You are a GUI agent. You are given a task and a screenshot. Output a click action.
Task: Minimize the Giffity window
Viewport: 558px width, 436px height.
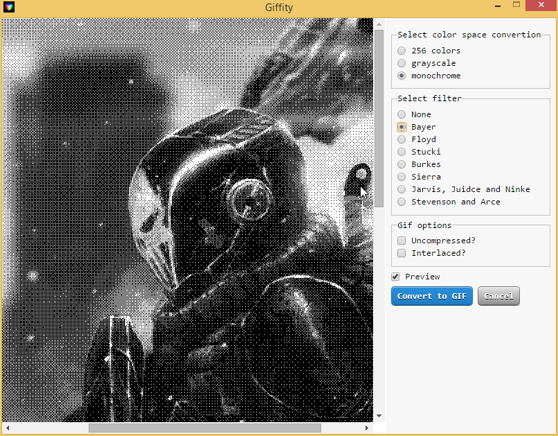click(498, 6)
